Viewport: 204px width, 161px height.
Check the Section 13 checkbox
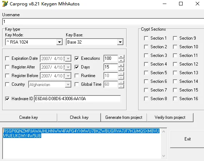click(175, 73)
